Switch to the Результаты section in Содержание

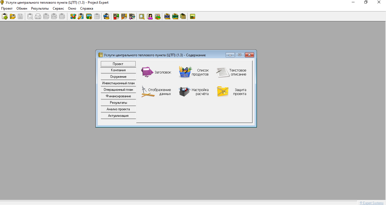pos(118,103)
